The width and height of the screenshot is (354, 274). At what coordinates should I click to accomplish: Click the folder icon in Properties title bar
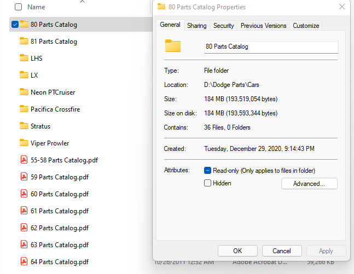click(161, 7)
